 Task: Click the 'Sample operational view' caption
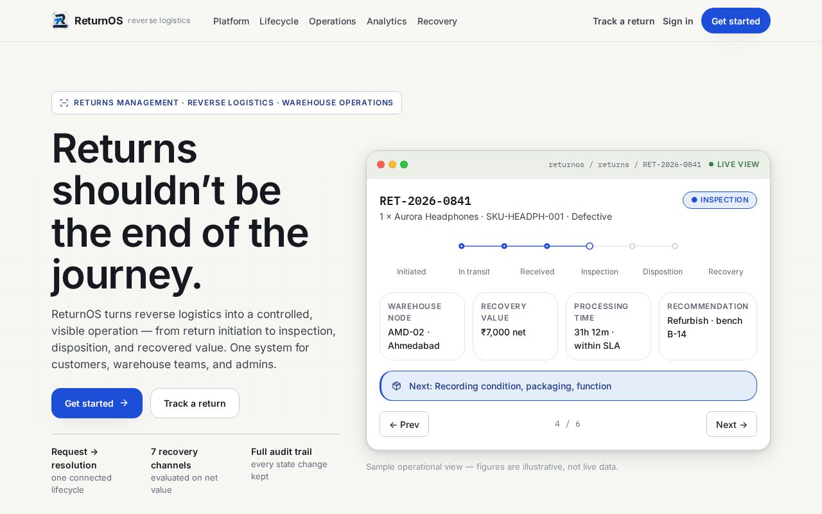click(492, 466)
